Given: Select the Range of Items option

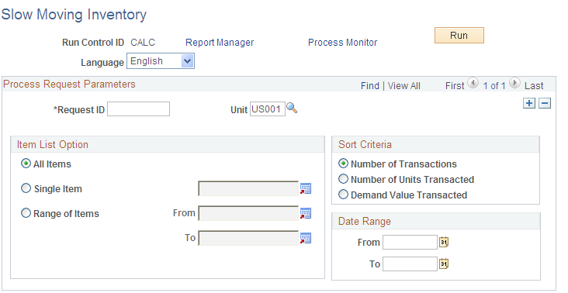Looking at the screenshot, I should tap(26, 212).
